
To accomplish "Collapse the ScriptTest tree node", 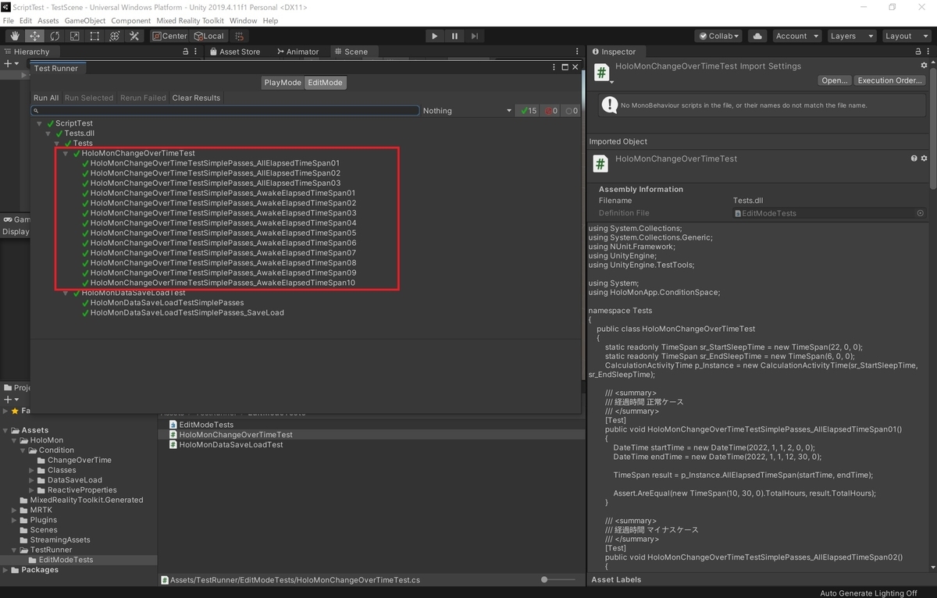I will 39,123.
